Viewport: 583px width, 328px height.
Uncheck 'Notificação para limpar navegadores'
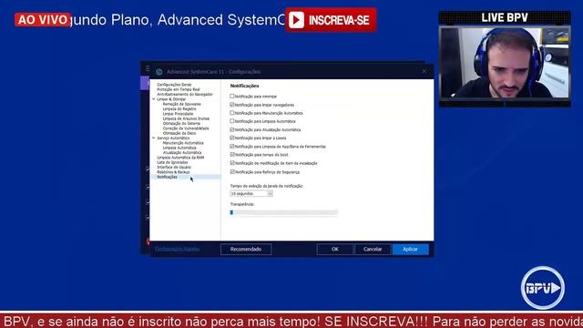coord(232,105)
